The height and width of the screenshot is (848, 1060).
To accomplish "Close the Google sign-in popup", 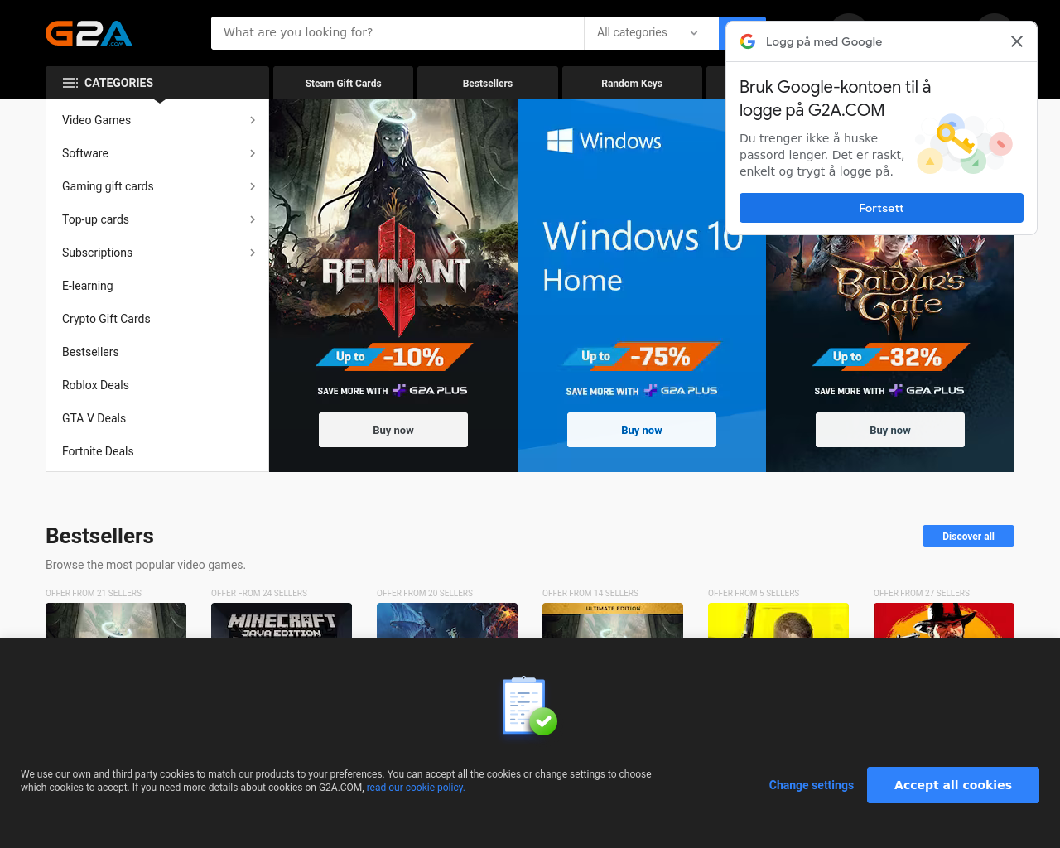I will click(1017, 41).
